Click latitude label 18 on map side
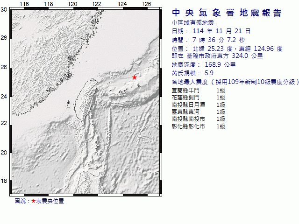299x224 pixels. [x=4, y=181]
